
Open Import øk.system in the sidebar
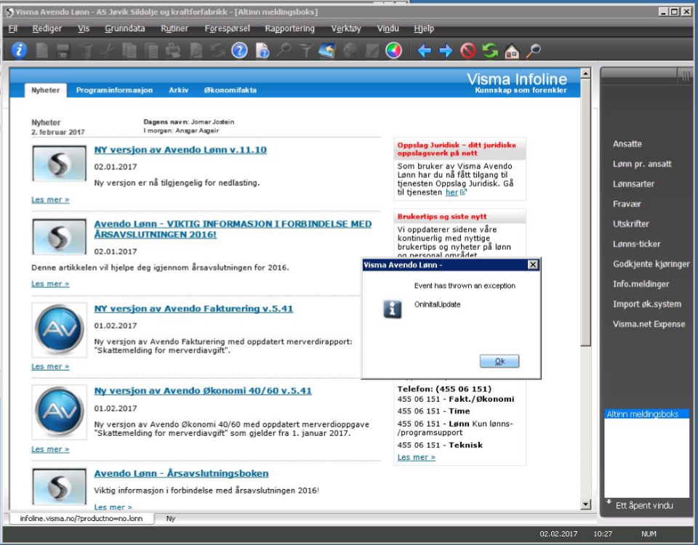coord(647,304)
